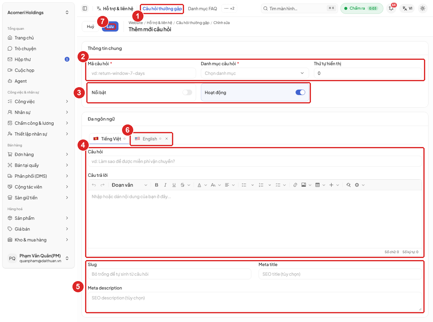Turn off the Hoạt động switch
This screenshot has height=322, width=433.
(300, 92)
